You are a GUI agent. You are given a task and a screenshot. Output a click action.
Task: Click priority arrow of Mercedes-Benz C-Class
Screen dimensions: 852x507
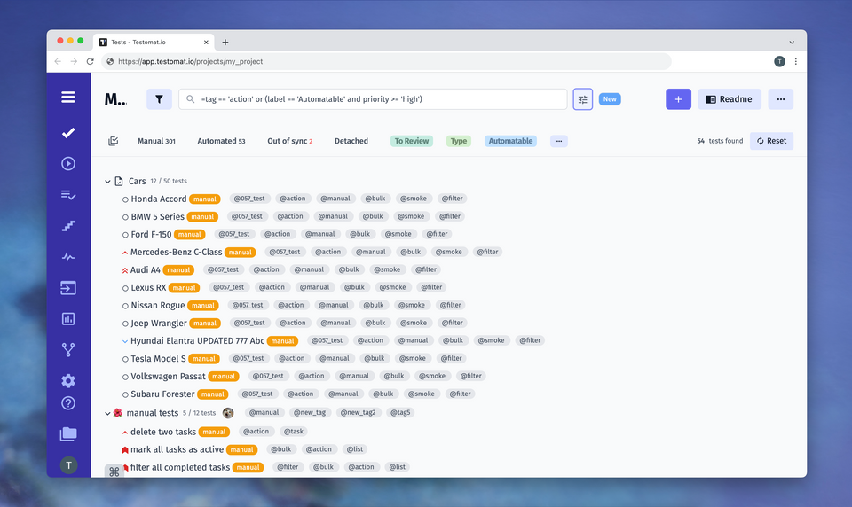point(125,253)
